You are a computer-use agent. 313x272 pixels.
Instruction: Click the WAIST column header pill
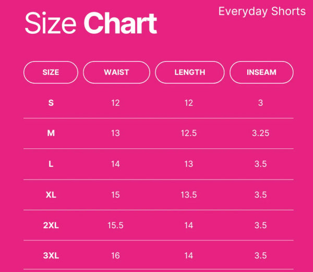point(116,72)
